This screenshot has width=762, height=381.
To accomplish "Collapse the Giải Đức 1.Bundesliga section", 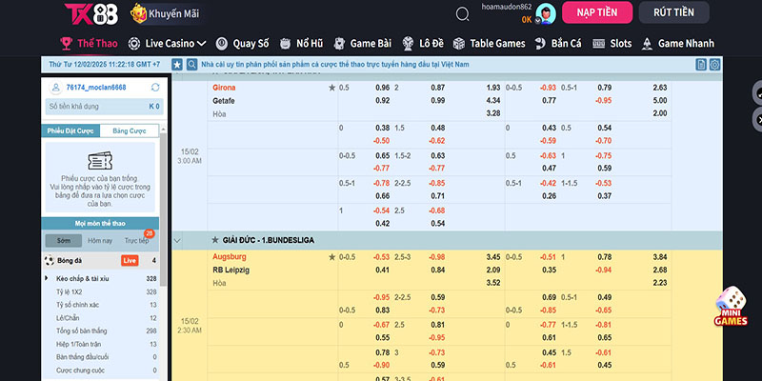I will pyautogui.click(x=177, y=240).
